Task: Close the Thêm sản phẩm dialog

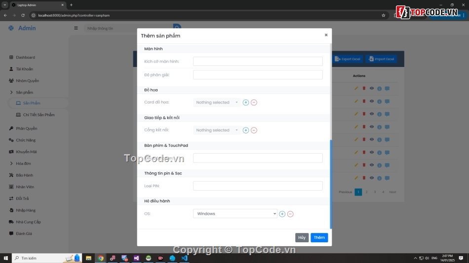Action: click(x=326, y=35)
